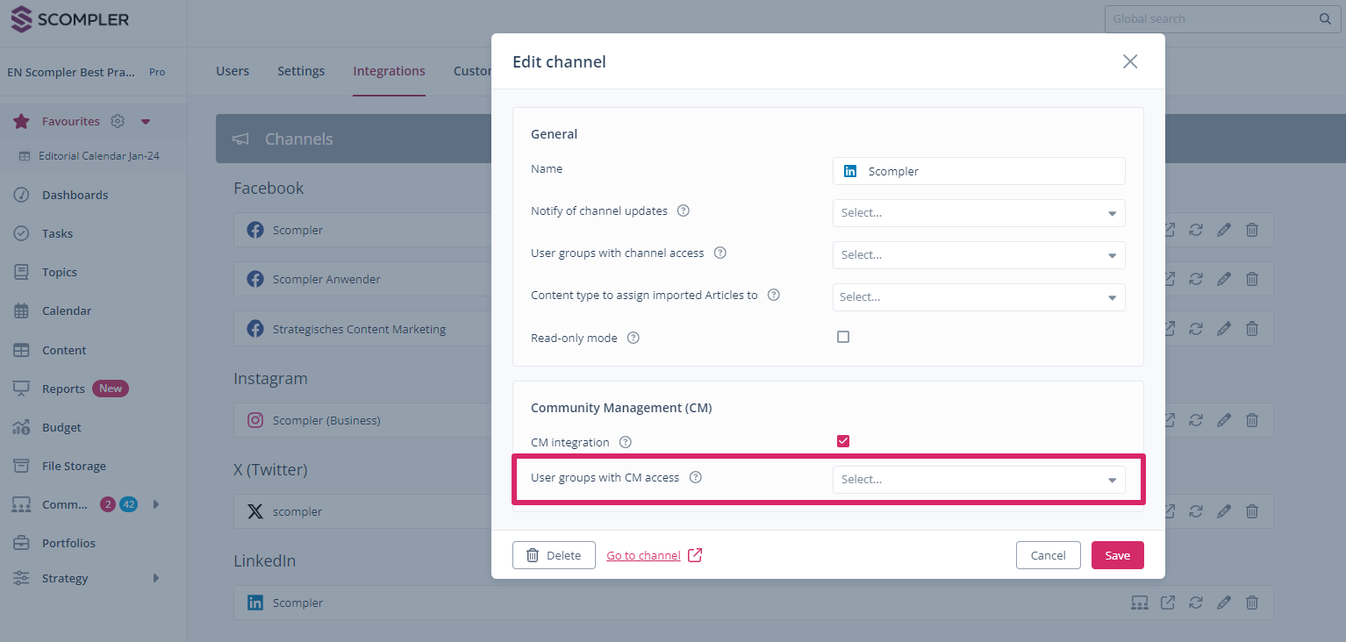The height and width of the screenshot is (642, 1346).
Task: Click the help icon beside Notify of channel updates
Action: pyautogui.click(x=684, y=211)
